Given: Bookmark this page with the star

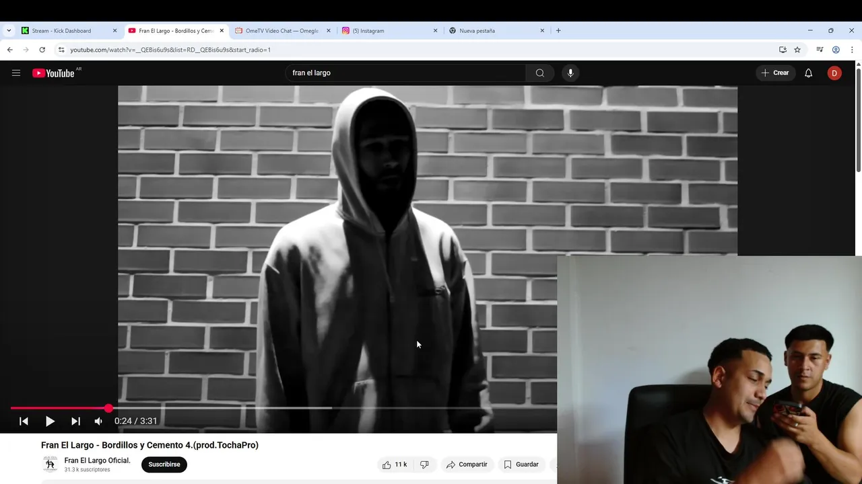Looking at the screenshot, I should [797, 50].
